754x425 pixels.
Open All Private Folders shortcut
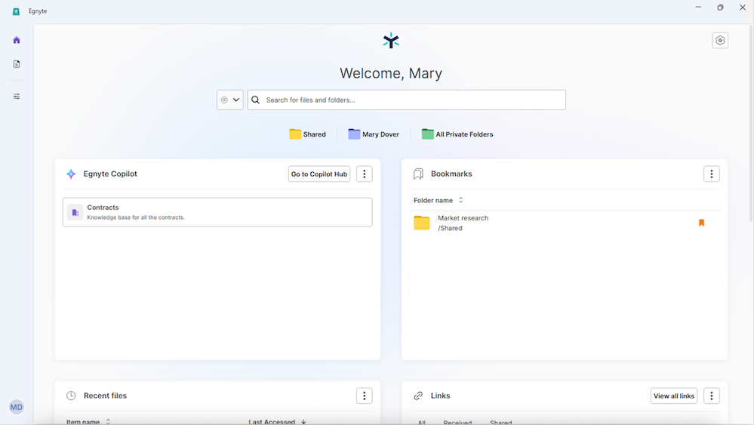457,134
